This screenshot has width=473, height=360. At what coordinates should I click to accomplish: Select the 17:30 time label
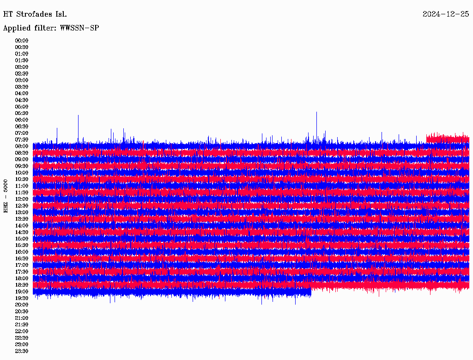(22, 272)
